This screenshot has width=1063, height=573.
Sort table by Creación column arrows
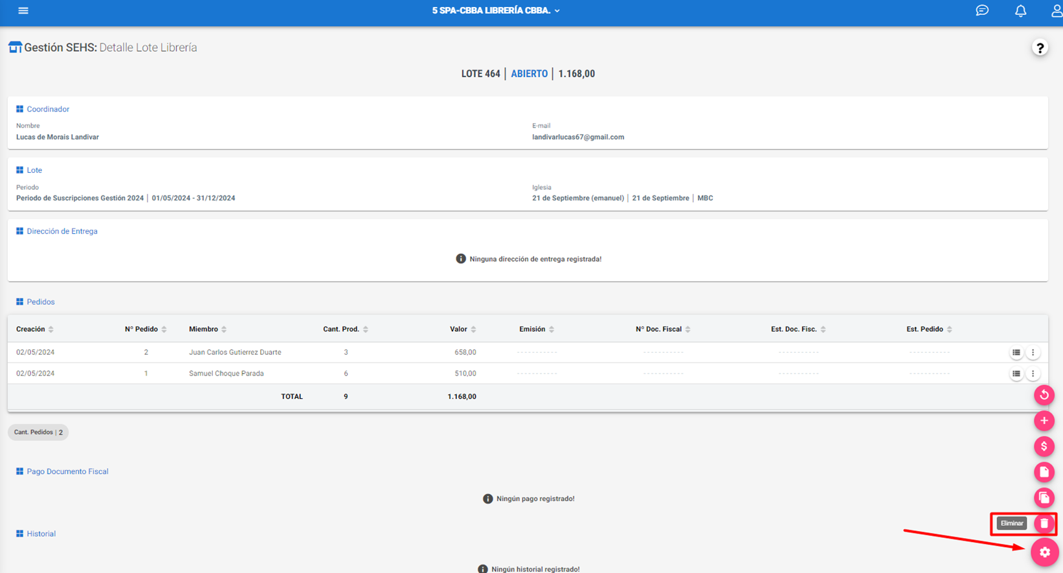click(51, 330)
